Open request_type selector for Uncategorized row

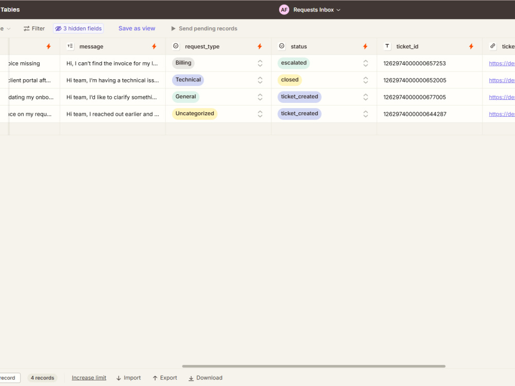(260, 114)
